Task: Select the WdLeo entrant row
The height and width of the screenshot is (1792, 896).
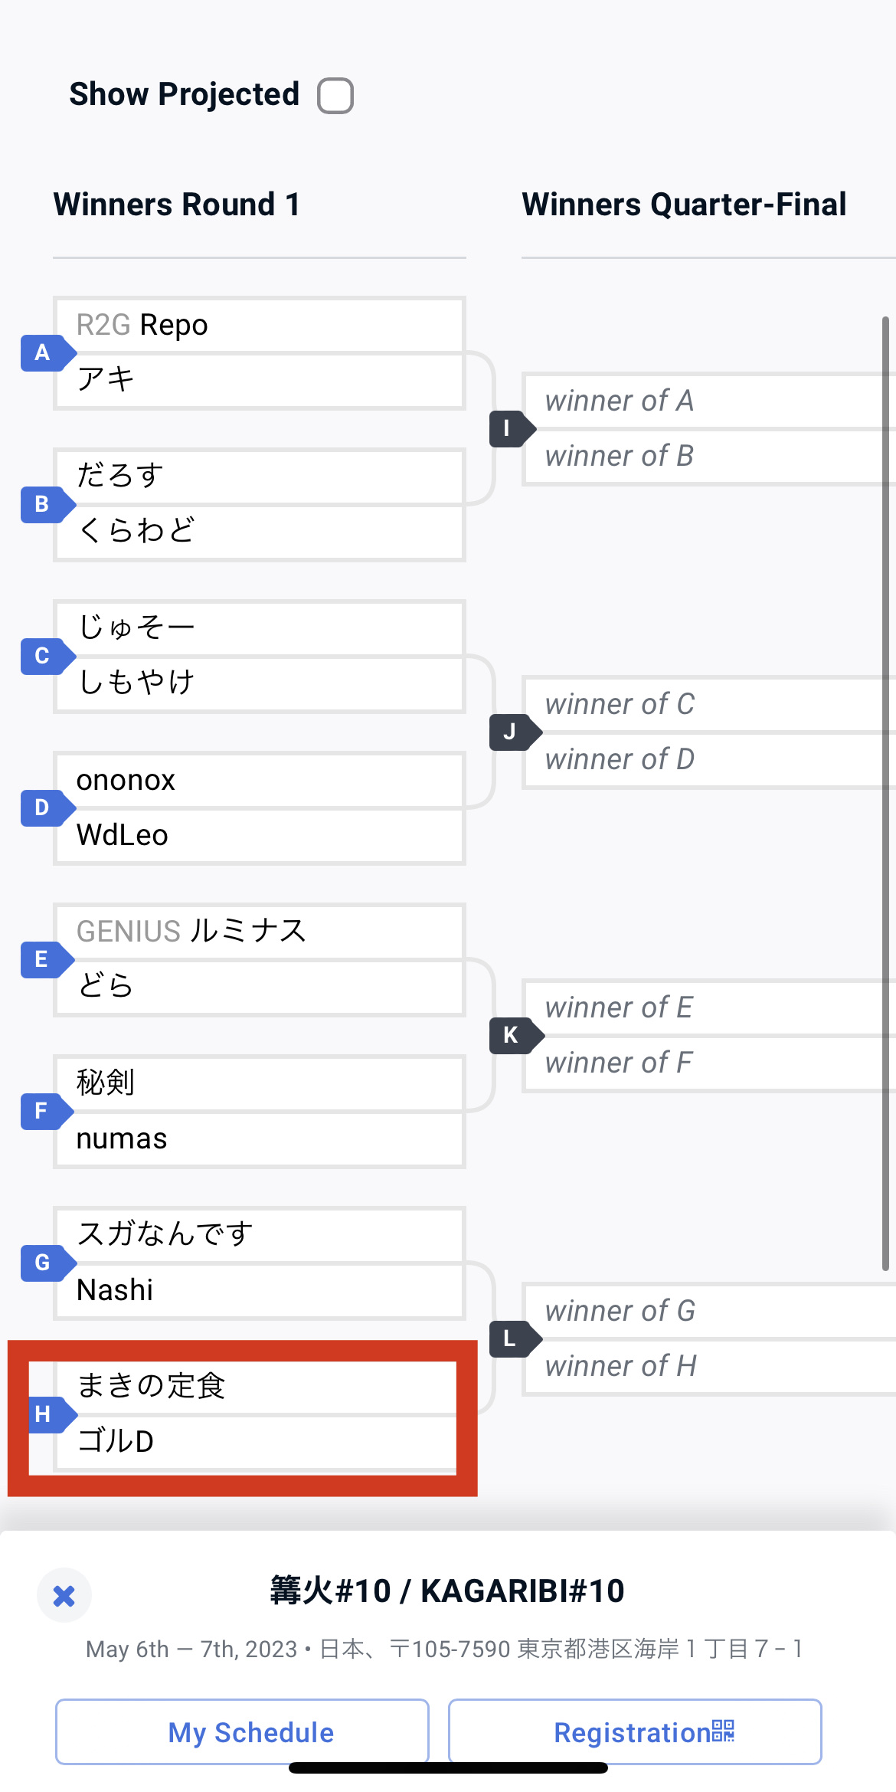Action: click(x=259, y=836)
